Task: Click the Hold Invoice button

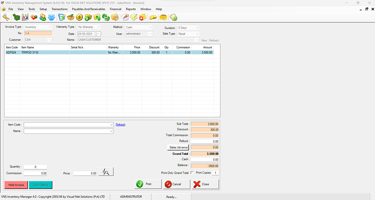Action: click(16, 185)
